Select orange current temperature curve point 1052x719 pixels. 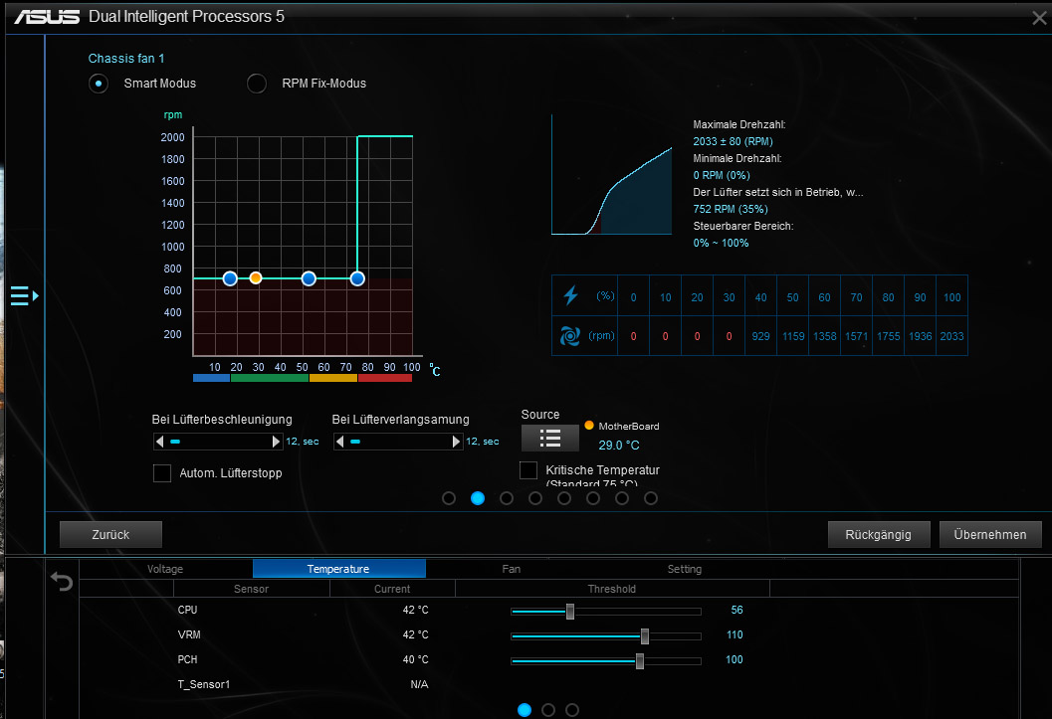coord(256,278)
